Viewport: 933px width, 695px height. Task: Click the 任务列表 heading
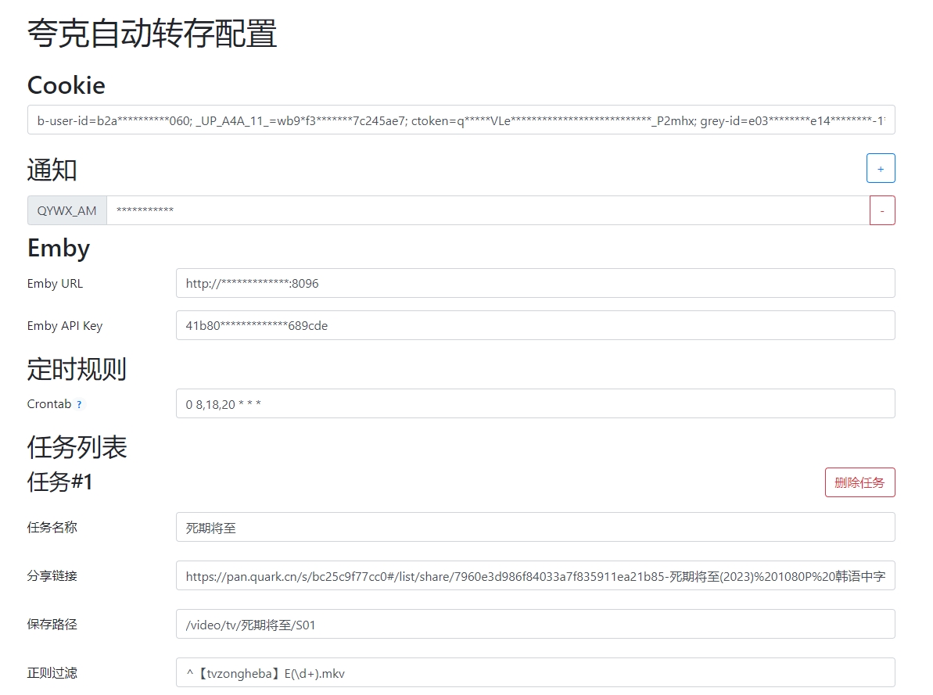(76, 446)
